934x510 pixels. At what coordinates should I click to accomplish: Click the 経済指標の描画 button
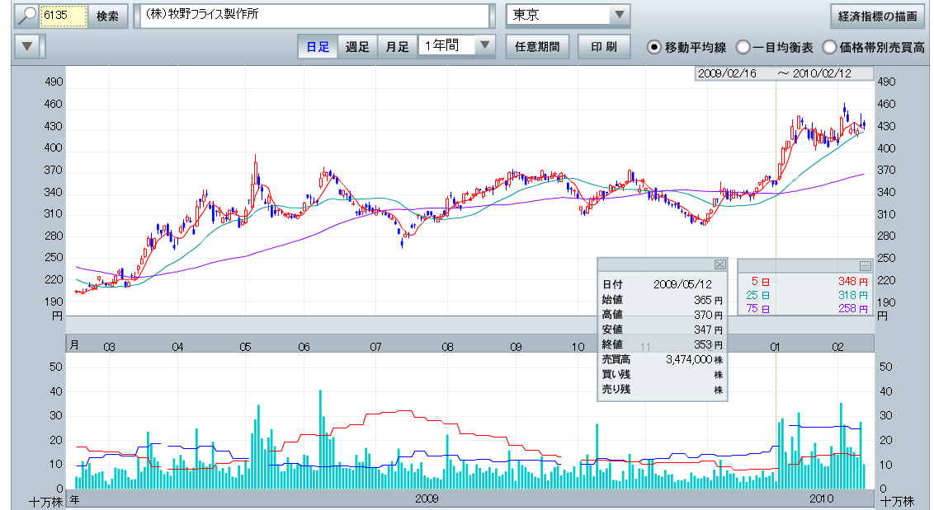tap(877, 16)
